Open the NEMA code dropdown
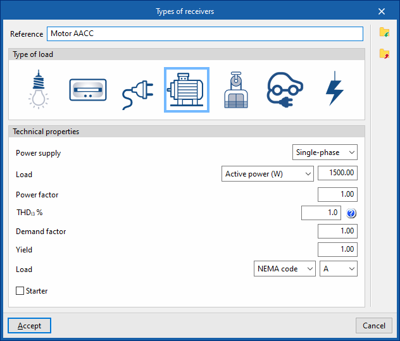This screenshot has width=400, height=341. coord(285,269)
